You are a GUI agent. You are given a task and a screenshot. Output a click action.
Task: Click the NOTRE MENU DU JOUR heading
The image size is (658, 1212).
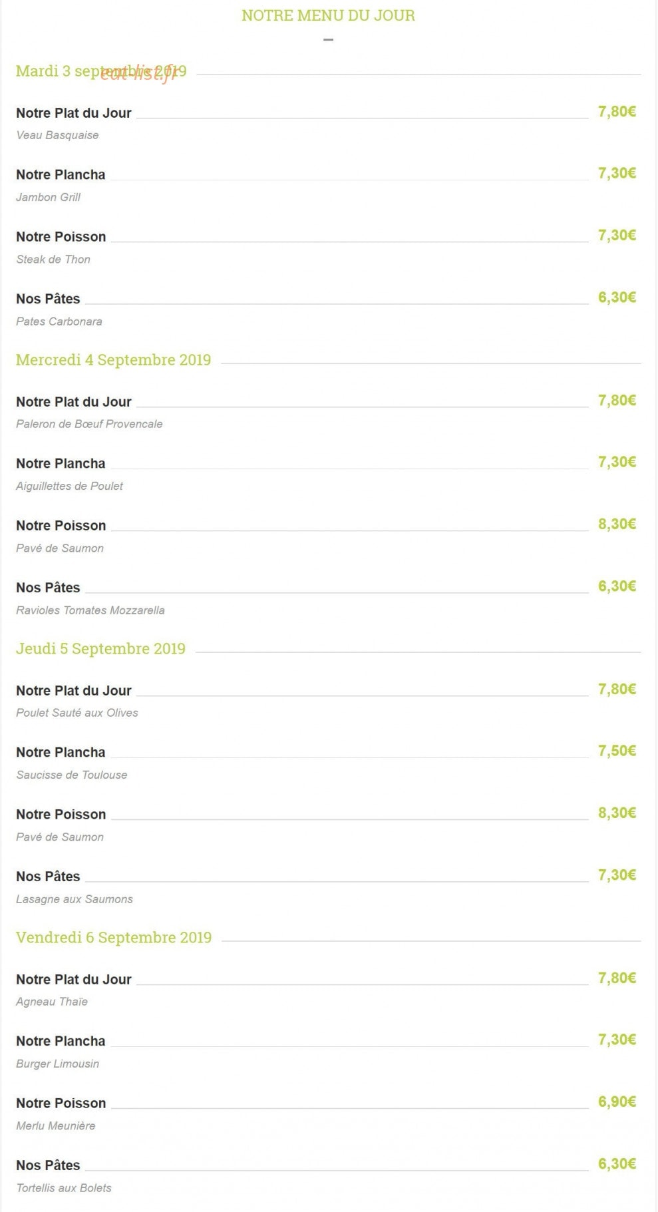pyautogui.click(x=328, y=15)
